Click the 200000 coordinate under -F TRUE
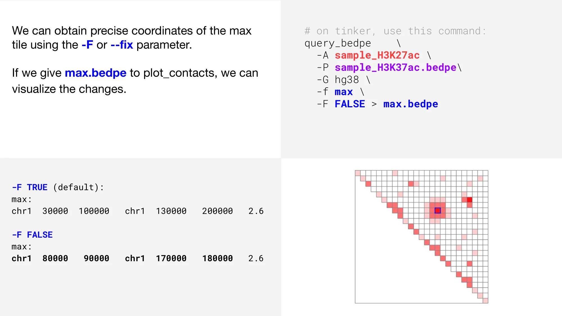562x316 pixels. (x=217, y=211)
